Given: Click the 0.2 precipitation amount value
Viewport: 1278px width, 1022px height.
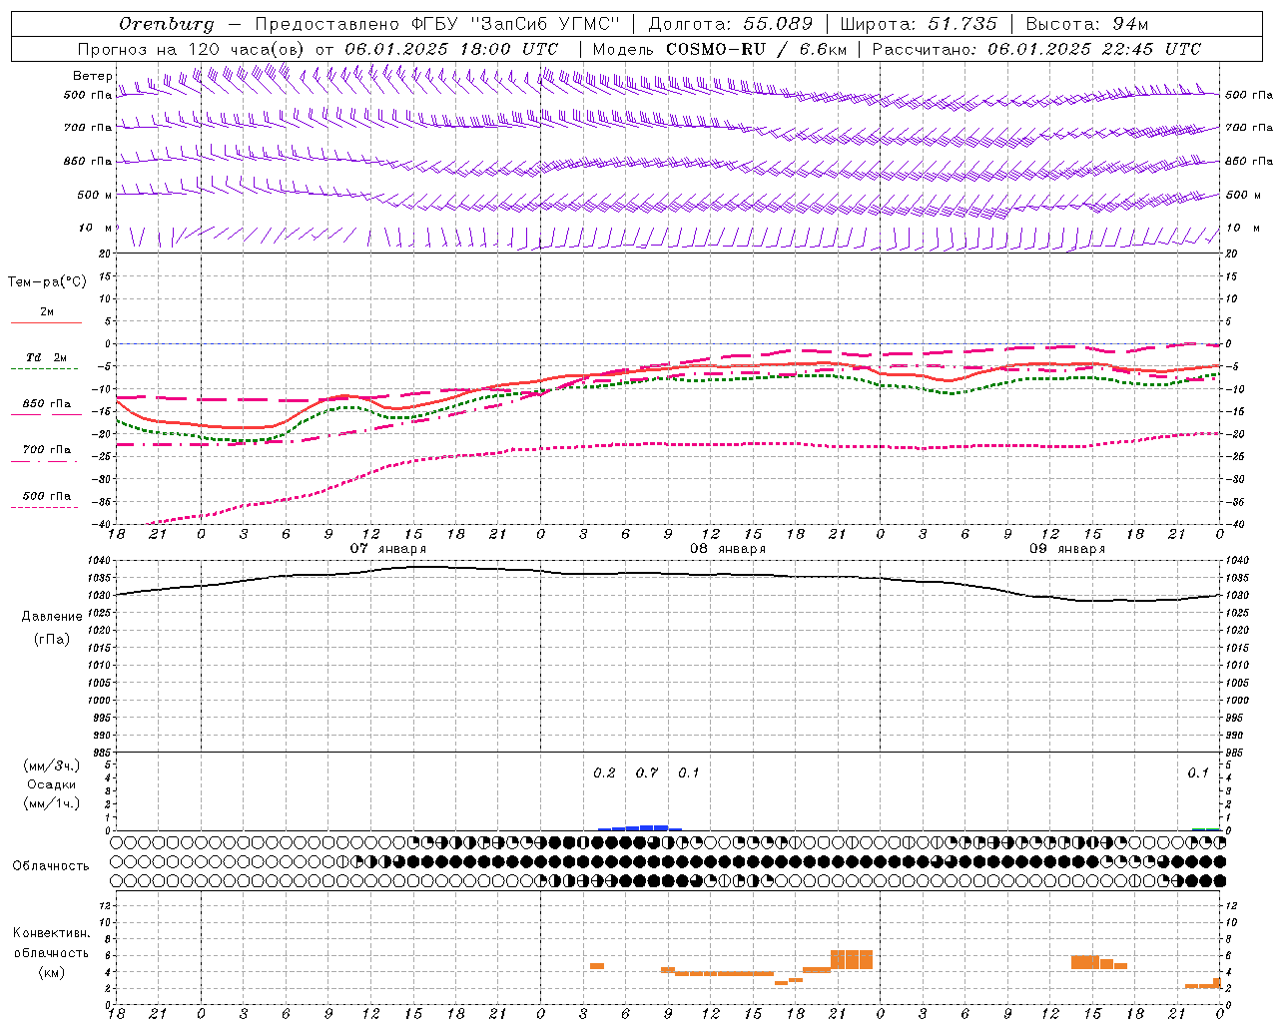Looking at the screenshot, I should point(604,773).
